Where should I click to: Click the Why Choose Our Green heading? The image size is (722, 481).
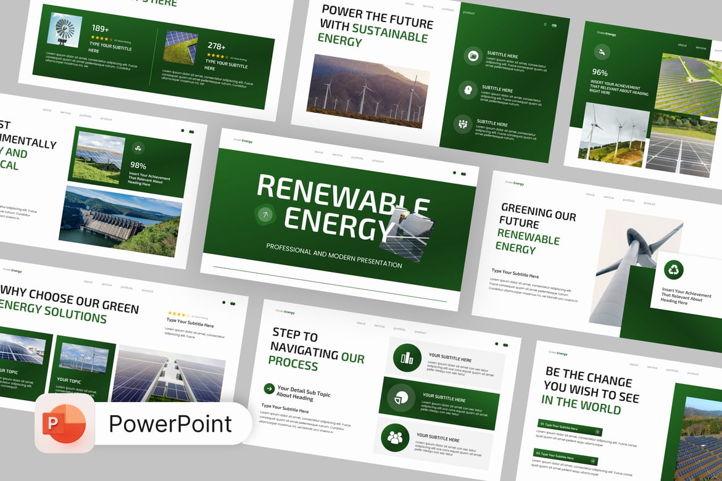(x=69, y=304)
